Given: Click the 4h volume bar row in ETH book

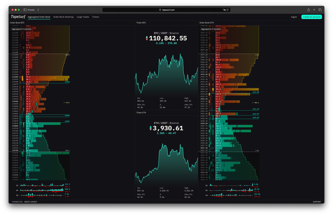Looking at the screenshot, I should tap(231, 190).
